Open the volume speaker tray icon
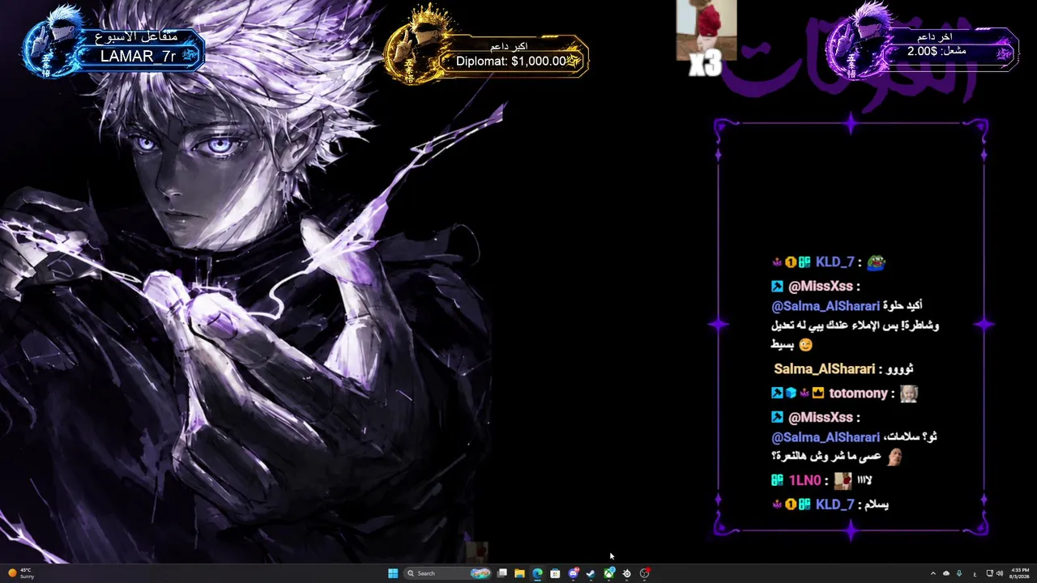Screen dimensions: 1037x583 999,573
